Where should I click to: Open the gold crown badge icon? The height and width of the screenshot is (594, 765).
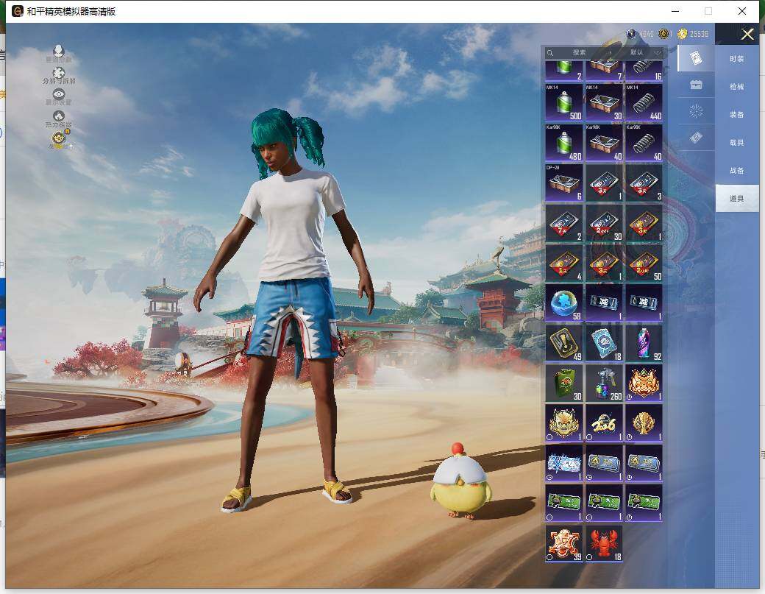coord(59,138)
